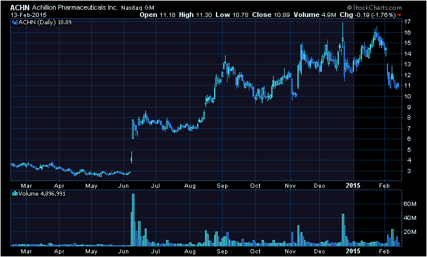
Task: Click the 60M volume axis label
Action: click(x=410, y=204)
